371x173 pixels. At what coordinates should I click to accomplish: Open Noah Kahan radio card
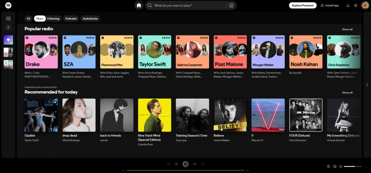pos(306,52)
